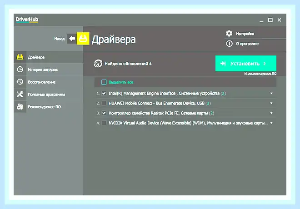The width and height of the screenshot is (300, 209).
Task: Check NVIDIA Virtual Audio Device checkbox
Action: coord(104,123)
